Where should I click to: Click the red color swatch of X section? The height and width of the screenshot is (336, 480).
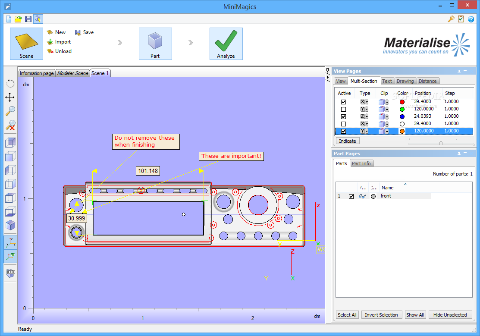coord(402,102)
